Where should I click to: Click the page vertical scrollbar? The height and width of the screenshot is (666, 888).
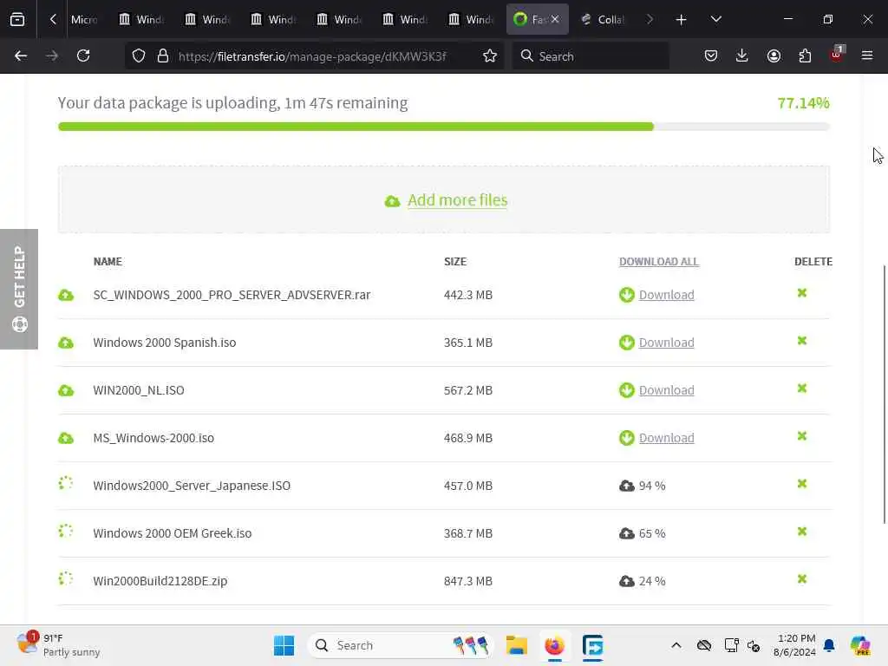tap(884, 395)
